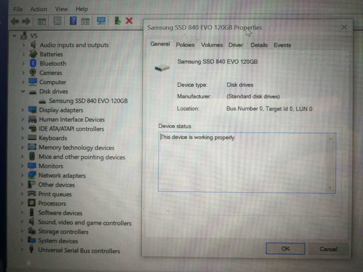Expand the Print queues category

pyautogui.click(x=22, y=194)
